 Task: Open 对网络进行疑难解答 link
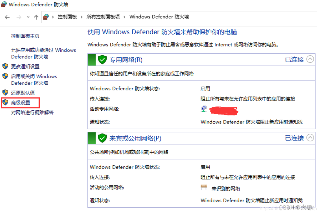coord(32,112)
